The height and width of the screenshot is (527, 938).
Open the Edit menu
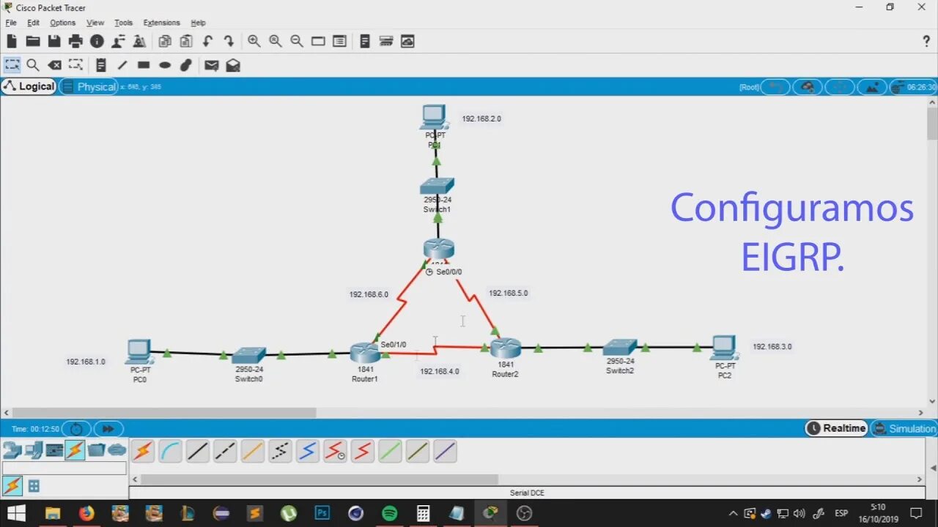tap(34, 23)
